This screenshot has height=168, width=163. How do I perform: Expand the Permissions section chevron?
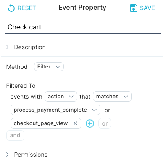pyautogui.click(x=8, y=155)
